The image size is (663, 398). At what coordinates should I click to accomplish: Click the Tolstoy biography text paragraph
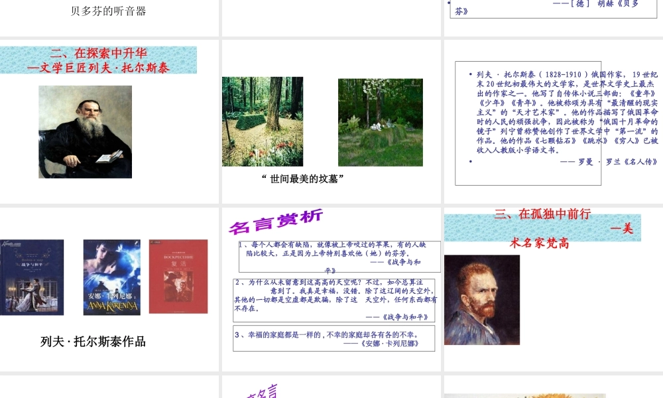point(567,112)
